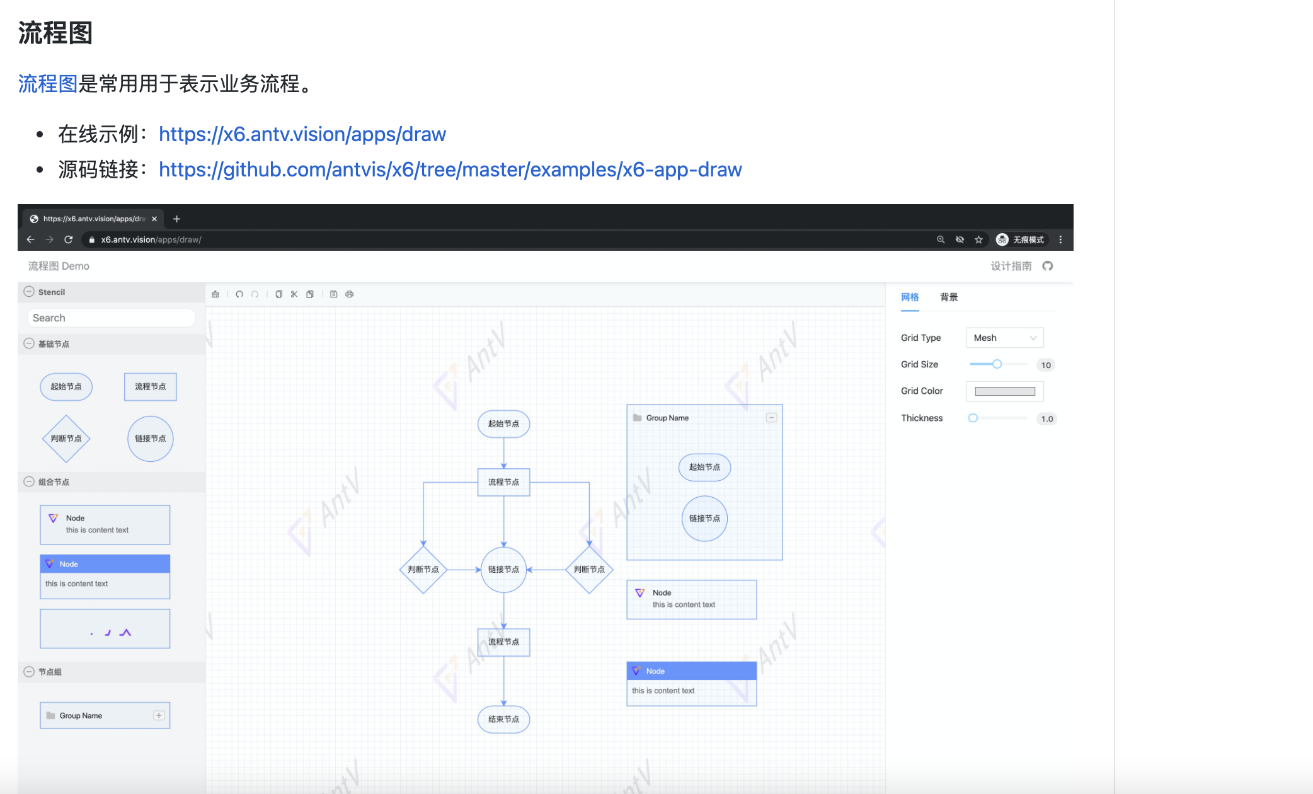Click the 无痕模式 incognito badge

point(1020,239)
